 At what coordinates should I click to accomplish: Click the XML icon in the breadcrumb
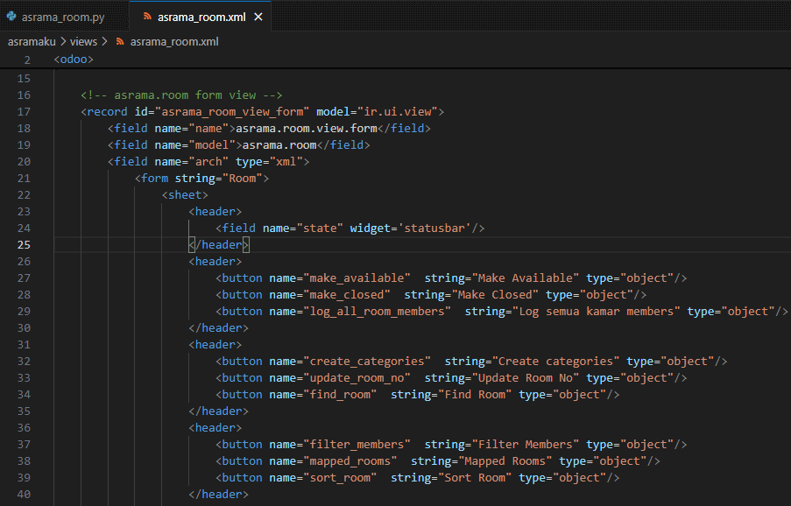pos(120,42)
